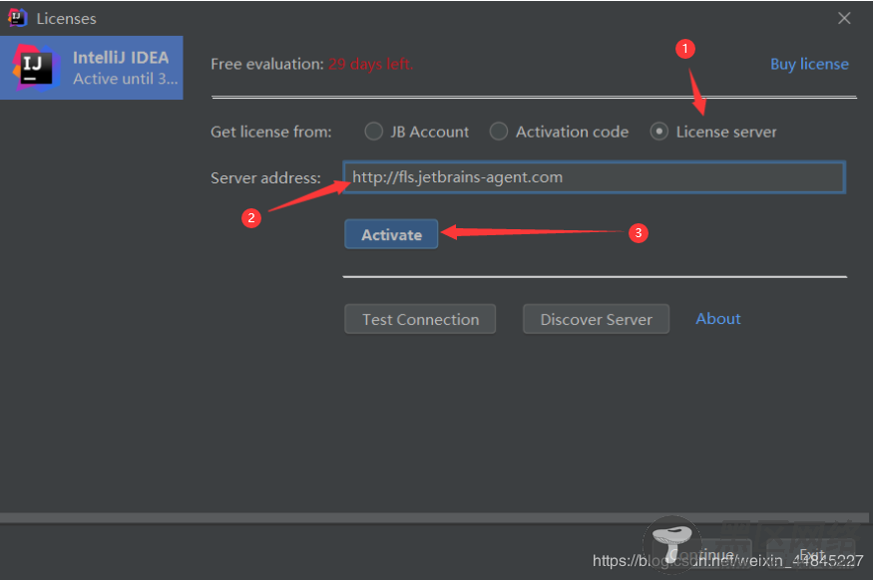Click the Licenses window title icon

(x=18, y=18)
